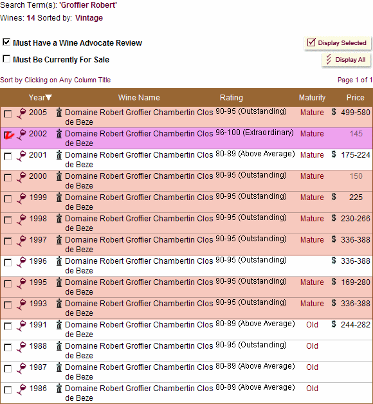Viewport: 373px width, 404px height.
Task: Deselect the checked 2002 vintage checkbox
Action: [8, 135]
